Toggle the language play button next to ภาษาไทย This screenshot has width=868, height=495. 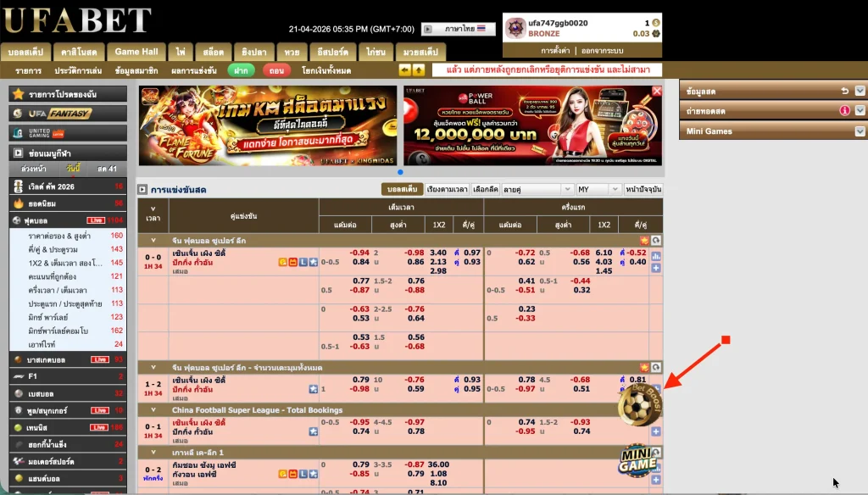[x=427, y=29]
